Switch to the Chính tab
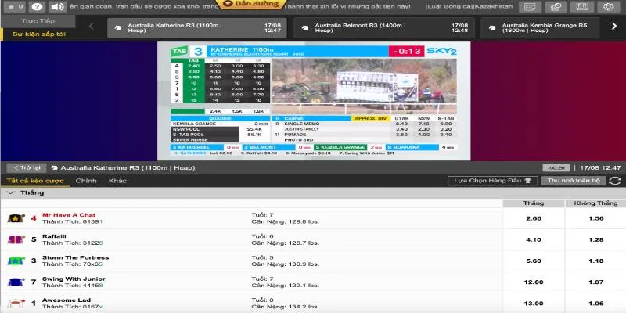 coord(86,181)
